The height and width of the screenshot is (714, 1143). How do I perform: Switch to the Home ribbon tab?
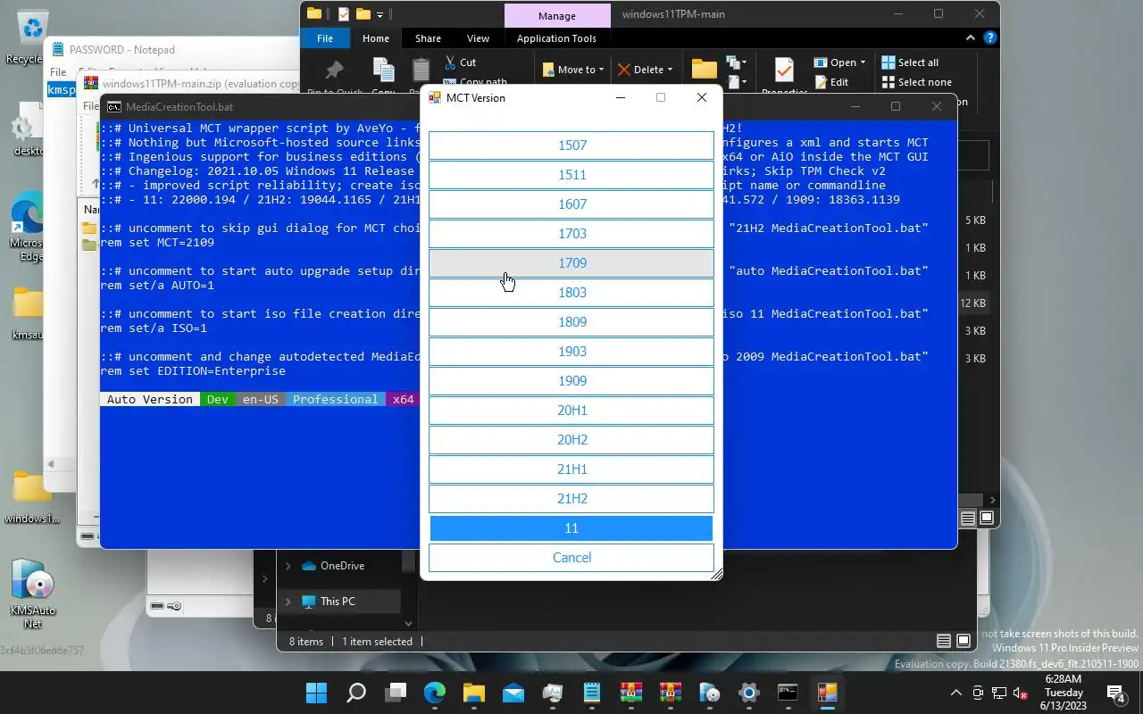(375, 38)
